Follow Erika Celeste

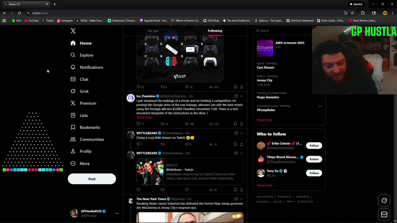click(314, 146)
